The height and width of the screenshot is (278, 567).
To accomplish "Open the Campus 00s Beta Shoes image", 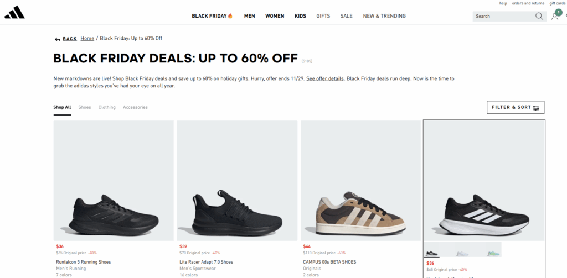I will pos(360,180).
